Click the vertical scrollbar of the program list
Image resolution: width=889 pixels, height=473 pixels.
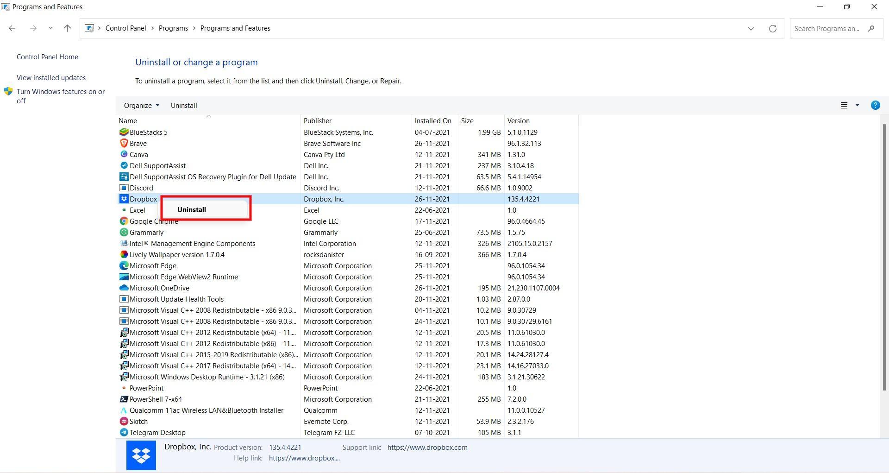[884, 257]
